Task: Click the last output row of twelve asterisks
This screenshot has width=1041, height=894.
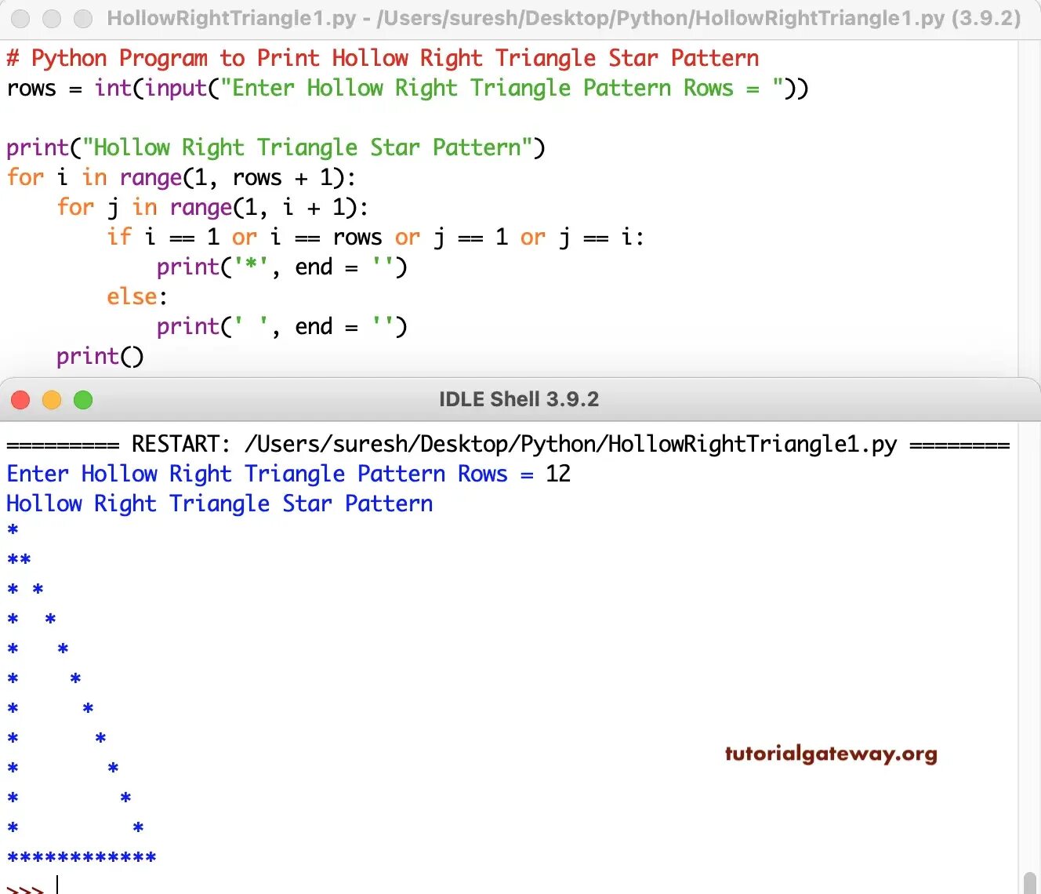Action: (82, 859)
